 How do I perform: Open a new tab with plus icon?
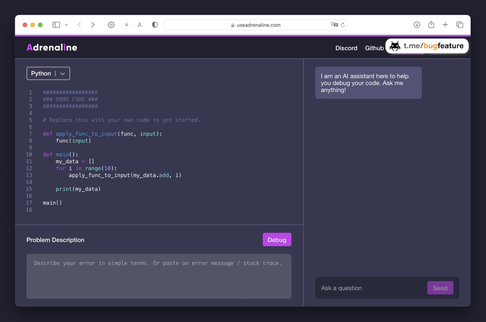point(445,25)
